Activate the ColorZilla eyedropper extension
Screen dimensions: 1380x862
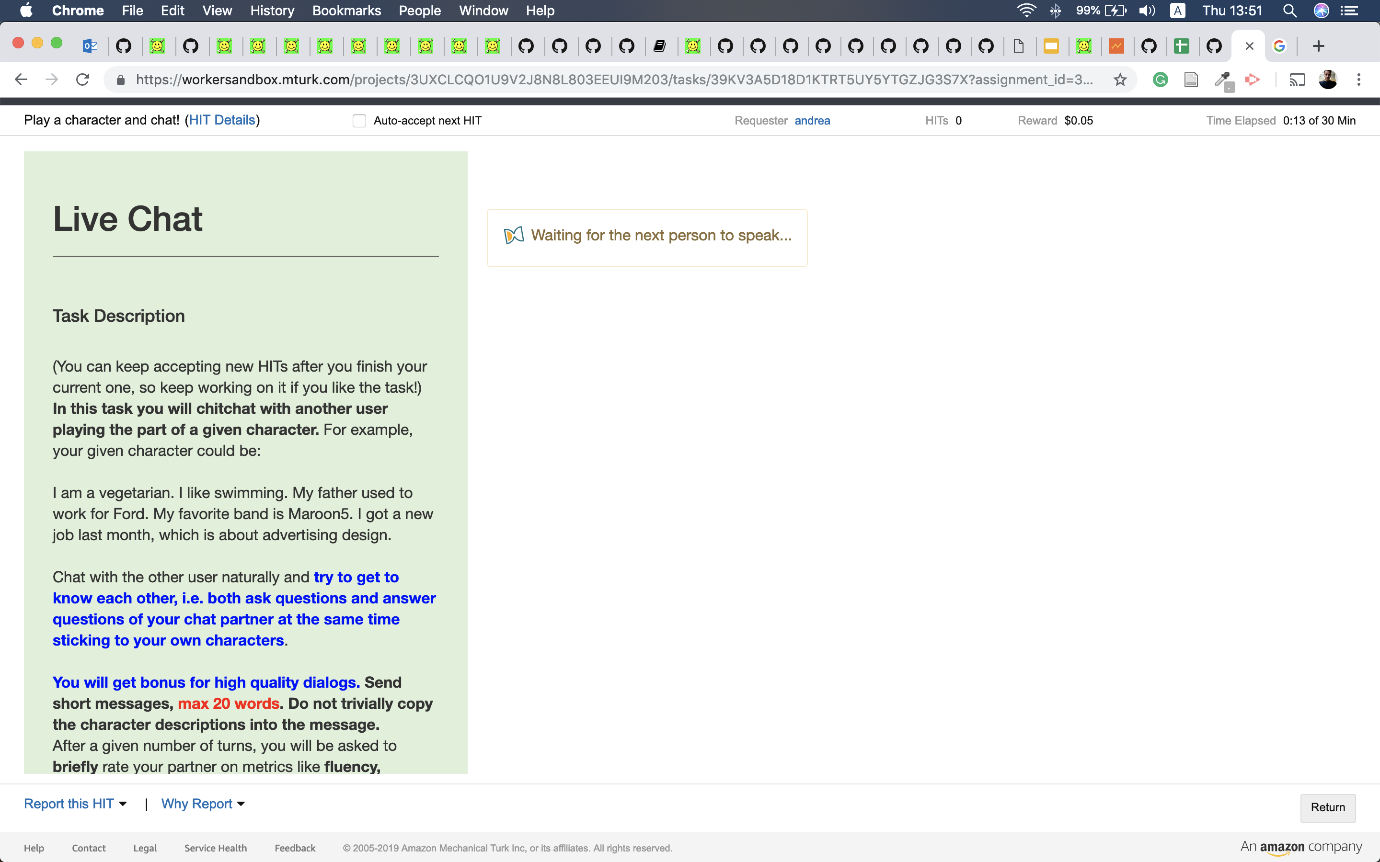[x=1224, y=80]
